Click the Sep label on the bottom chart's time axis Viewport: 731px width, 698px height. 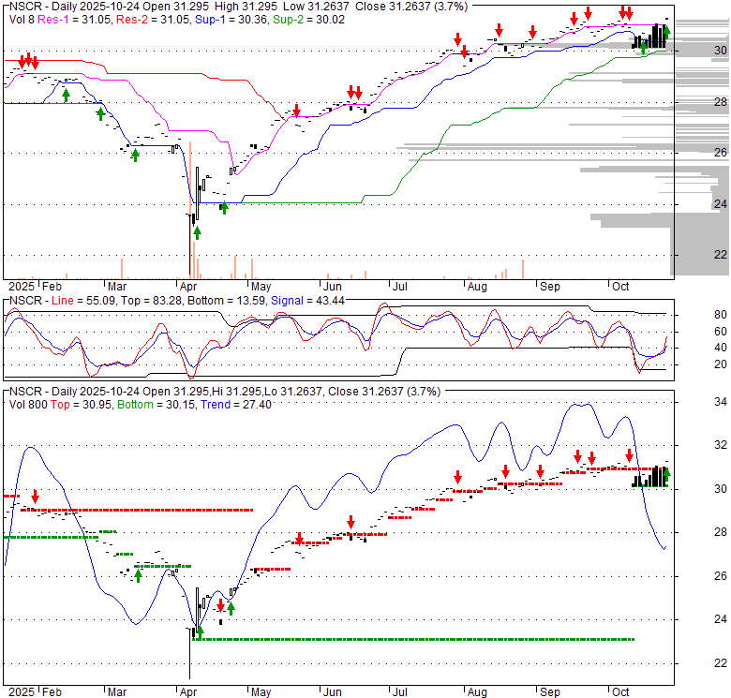[x=549, y=692]
